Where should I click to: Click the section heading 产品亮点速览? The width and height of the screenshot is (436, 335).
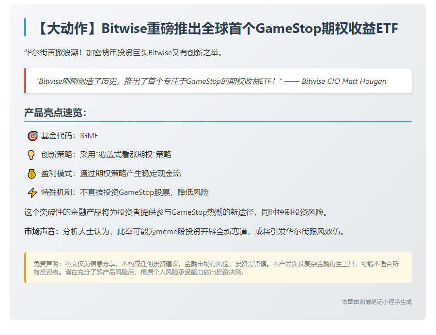[55, 112]
